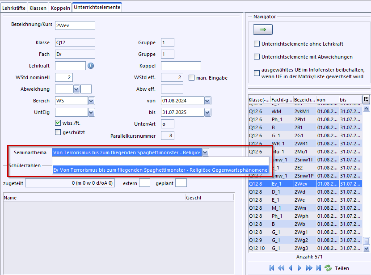This screenshot has height=275, width=371.
Task: Collapse the Seminarthema dropdown arrow
Action: (205, 152)
